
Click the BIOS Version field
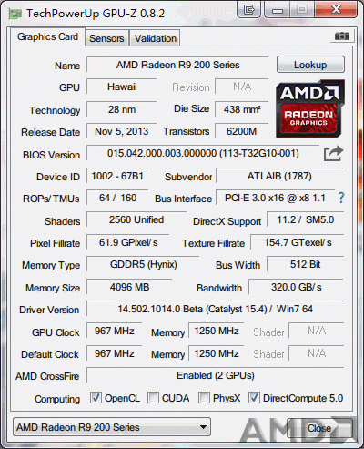point(203,153)
